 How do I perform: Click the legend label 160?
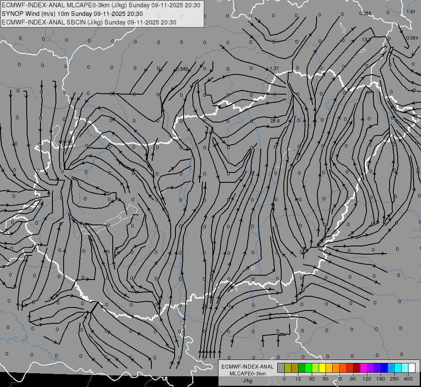coord(381,379)
